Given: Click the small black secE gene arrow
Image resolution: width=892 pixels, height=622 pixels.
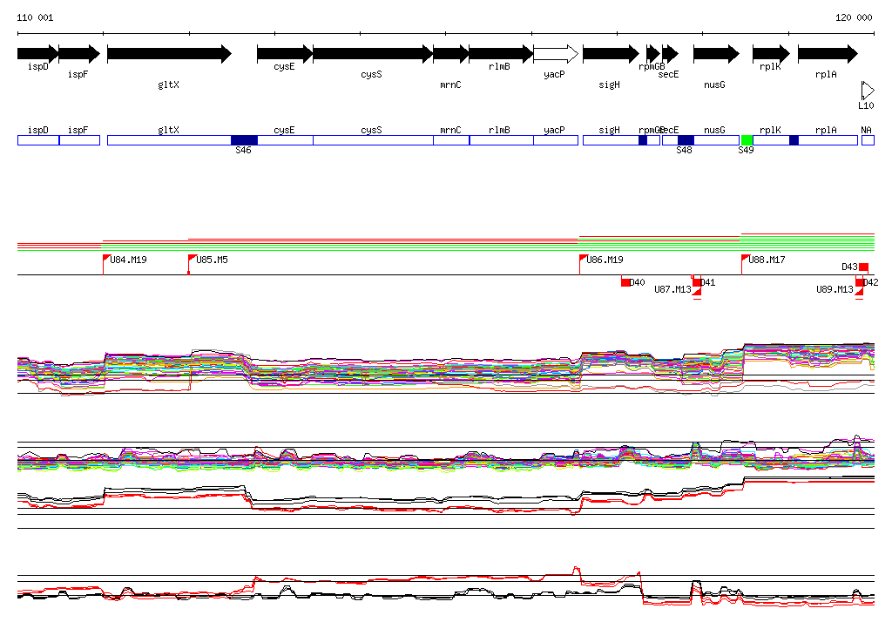Looking at the screenshot, I should 670,54.
